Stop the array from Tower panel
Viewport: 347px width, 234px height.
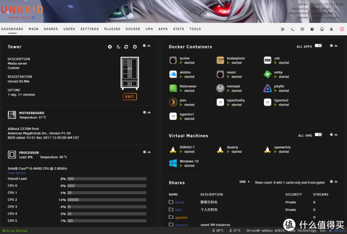click(x=110, y=47)
